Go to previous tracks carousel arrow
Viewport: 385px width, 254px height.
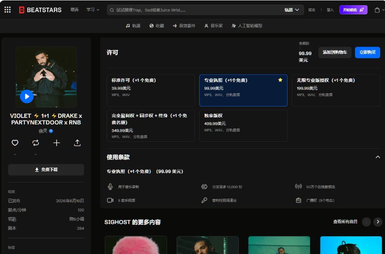point(366,222)
